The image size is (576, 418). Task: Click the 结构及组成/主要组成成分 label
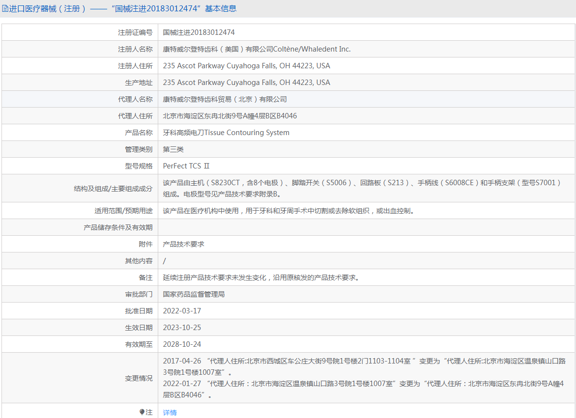[x=113, y=189]
